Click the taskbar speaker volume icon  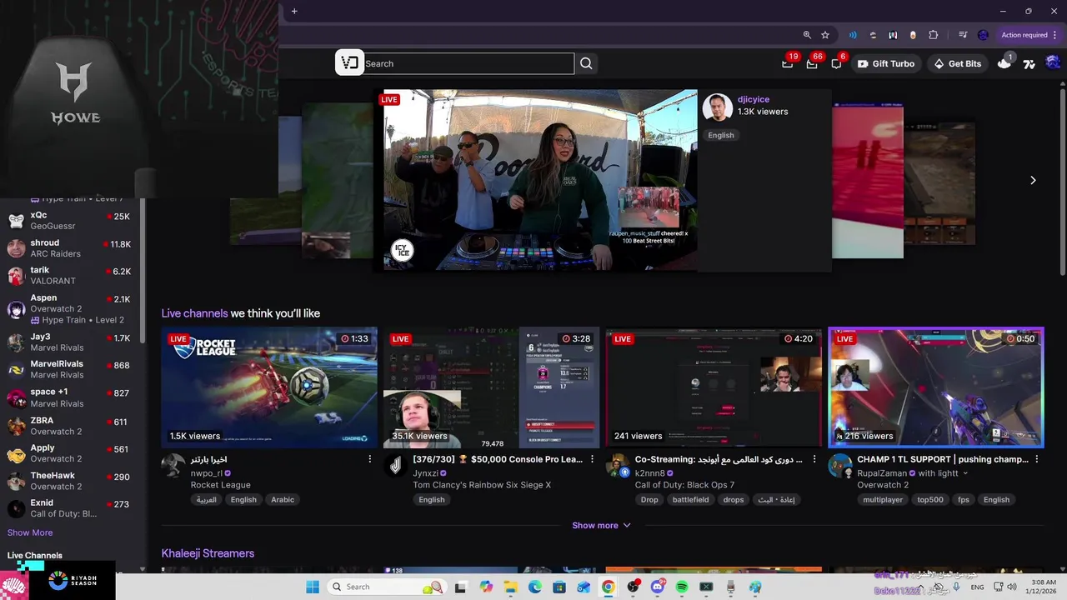[1012, 587]
